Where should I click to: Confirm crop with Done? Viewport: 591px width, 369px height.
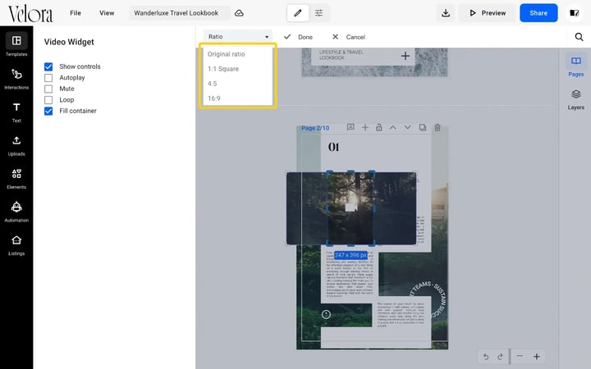tap(298, 37)
